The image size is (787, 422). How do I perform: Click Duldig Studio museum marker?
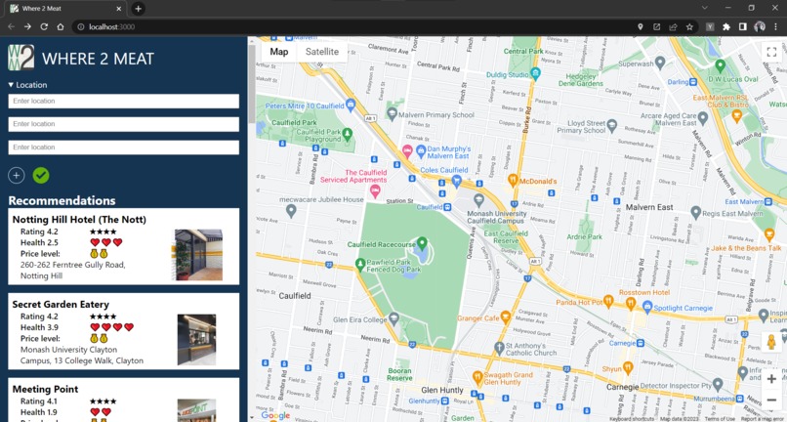[x=535, y=73]
